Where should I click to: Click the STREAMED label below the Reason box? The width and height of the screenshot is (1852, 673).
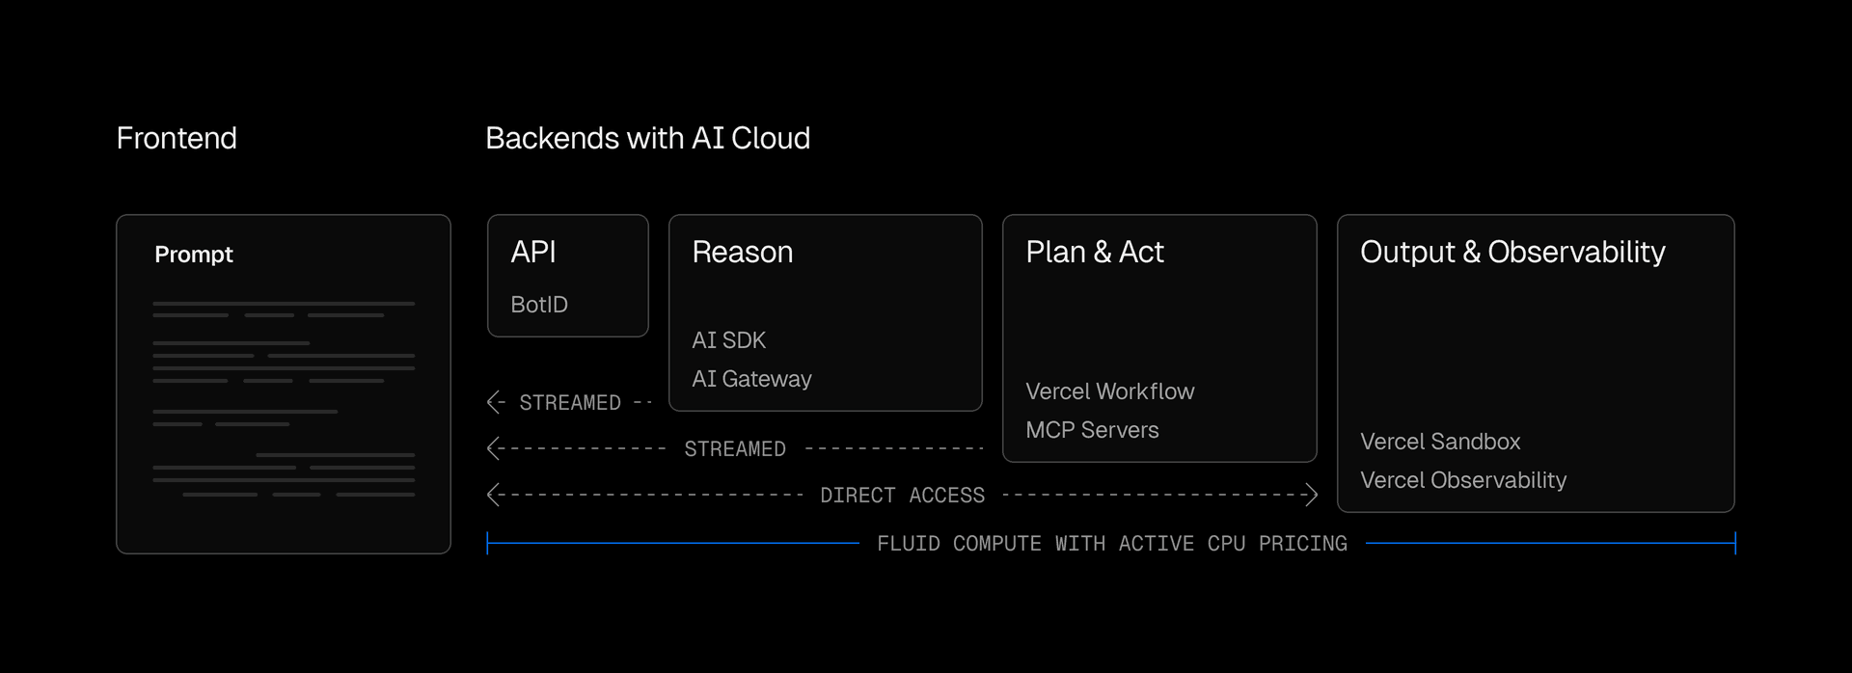tap(735, 449)
